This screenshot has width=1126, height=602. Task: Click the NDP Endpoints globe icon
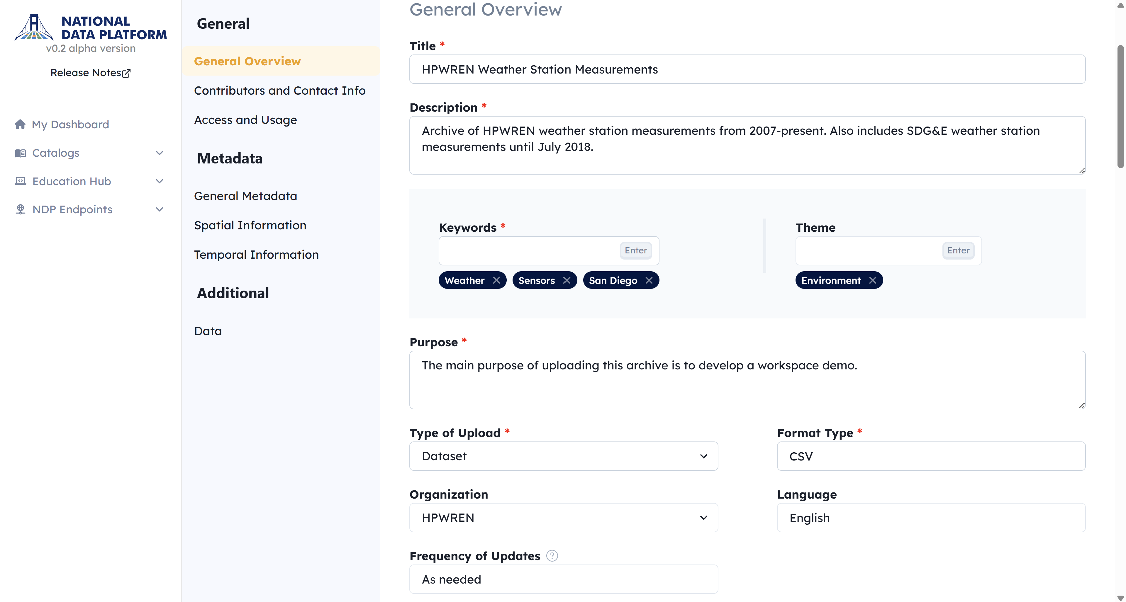(20, 209)
